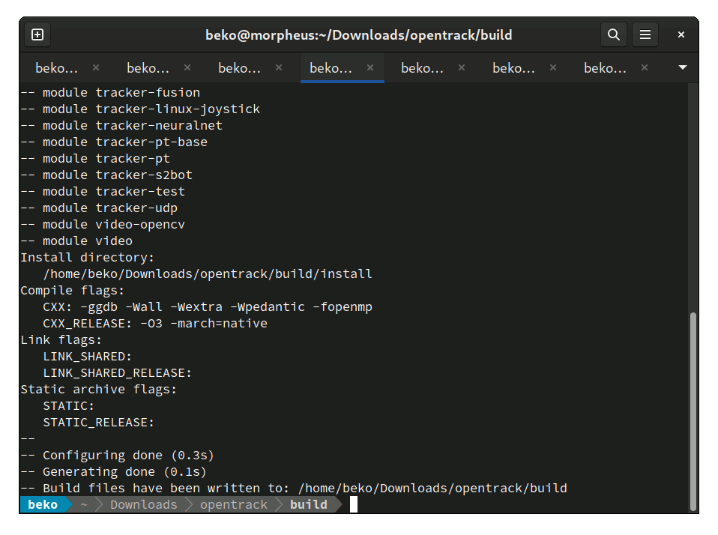Close the first beko tab
Viewport: 718px width, 535px height.
click(x=96, y=67)
